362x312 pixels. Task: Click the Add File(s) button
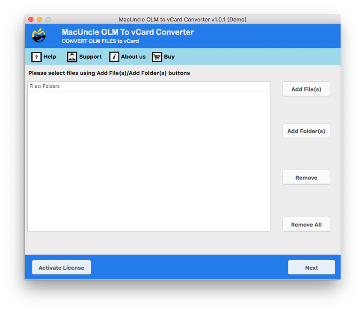pyautogui.click(x=306, y=89)
